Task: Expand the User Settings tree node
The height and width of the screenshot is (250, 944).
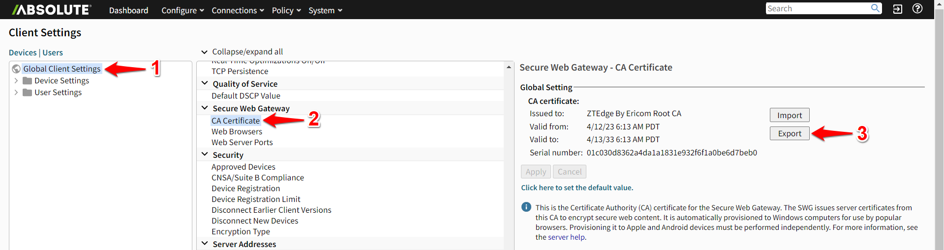Action: 16,93
